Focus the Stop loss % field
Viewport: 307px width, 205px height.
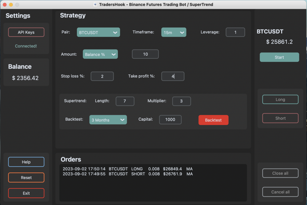(102, 76)
